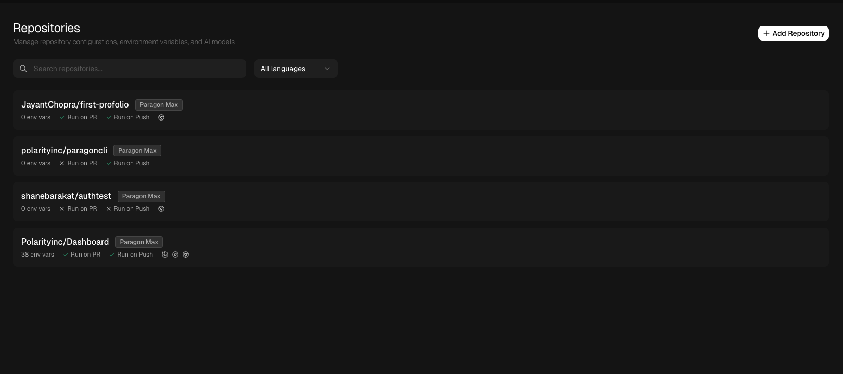Click the search magnifier icon
This screenshot has width=843, height=374.
23,69
